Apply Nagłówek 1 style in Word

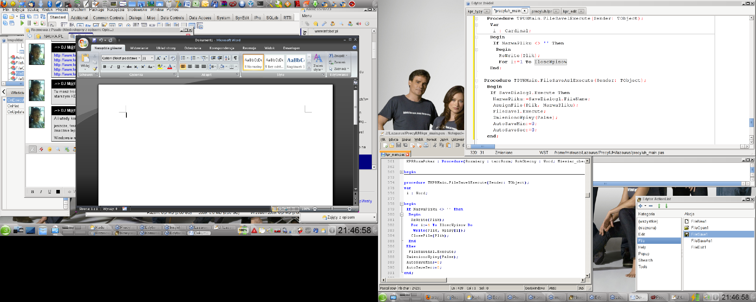click(x=296, y=62)
